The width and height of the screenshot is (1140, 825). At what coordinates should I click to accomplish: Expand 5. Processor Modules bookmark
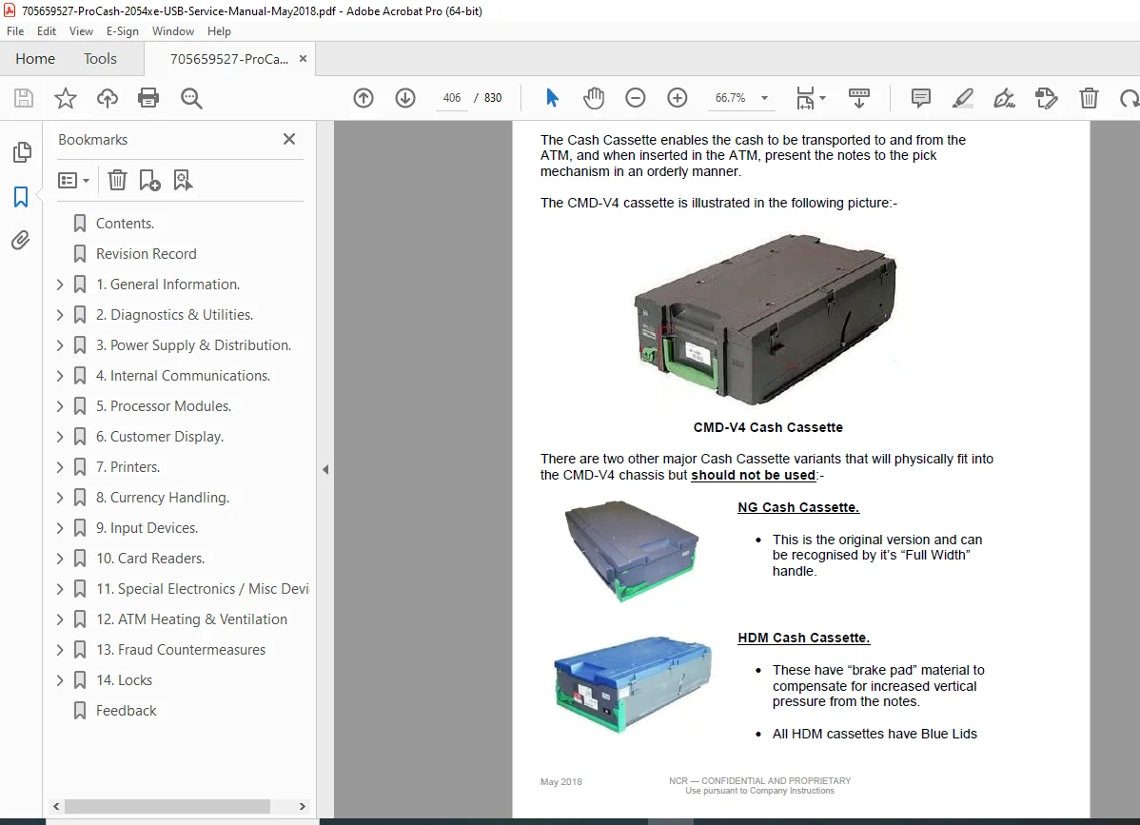coord(60,407)
